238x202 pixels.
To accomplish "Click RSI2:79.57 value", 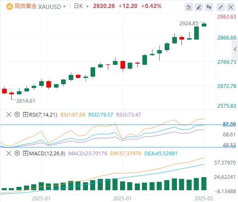I will click(101, 114).
